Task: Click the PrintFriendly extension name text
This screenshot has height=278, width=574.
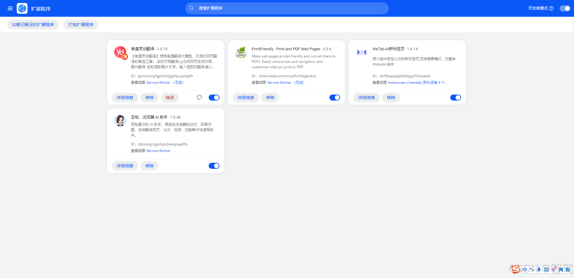Action: pyautogui.click(x=286, y=49)
